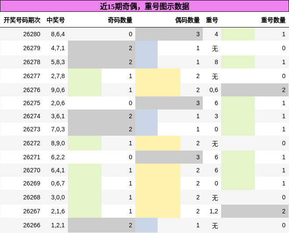Image resolution: width=289 pixels, height=233 pixels.
Task: Click the gray repeat-count bar in row 26267
Action: pyautogui.click(x=255, y=211)
